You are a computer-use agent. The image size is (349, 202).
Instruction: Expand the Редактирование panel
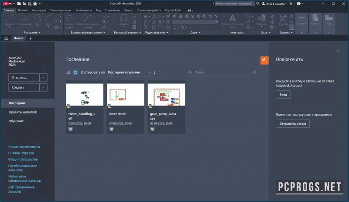coord(157,33)
